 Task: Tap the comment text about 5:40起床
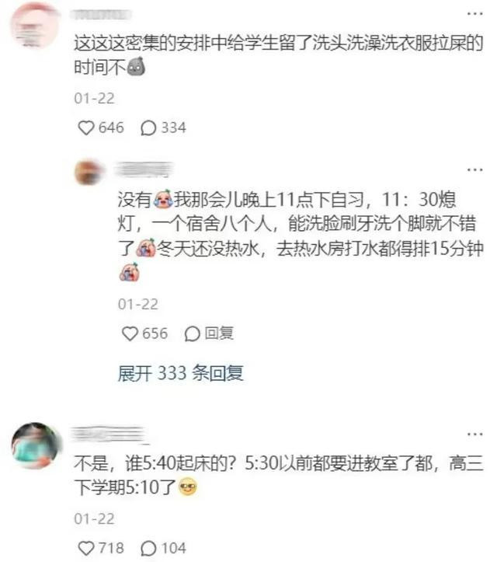pos(279,475)
